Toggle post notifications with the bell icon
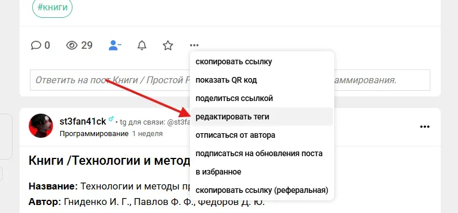Viewport: 458px width, 213px height. (x=142, y=45)
